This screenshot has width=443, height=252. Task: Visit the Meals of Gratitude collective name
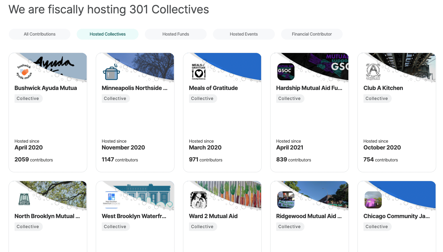pos(213,88)
